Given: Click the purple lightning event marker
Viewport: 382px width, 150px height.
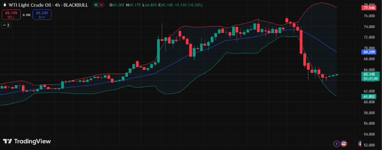Looking at the screenshot, I should pos(337,144).
